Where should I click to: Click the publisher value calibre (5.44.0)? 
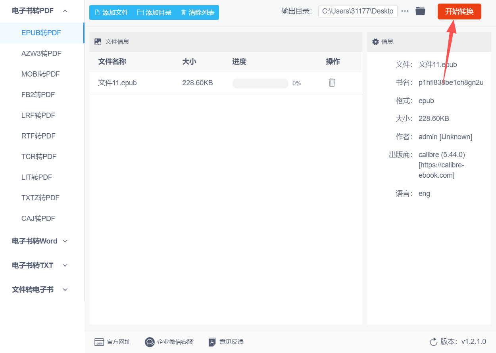click(x=442, y=155)
